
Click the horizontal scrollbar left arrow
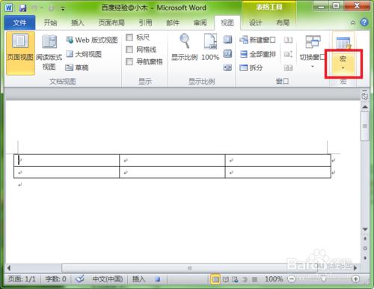click(9, 268)
